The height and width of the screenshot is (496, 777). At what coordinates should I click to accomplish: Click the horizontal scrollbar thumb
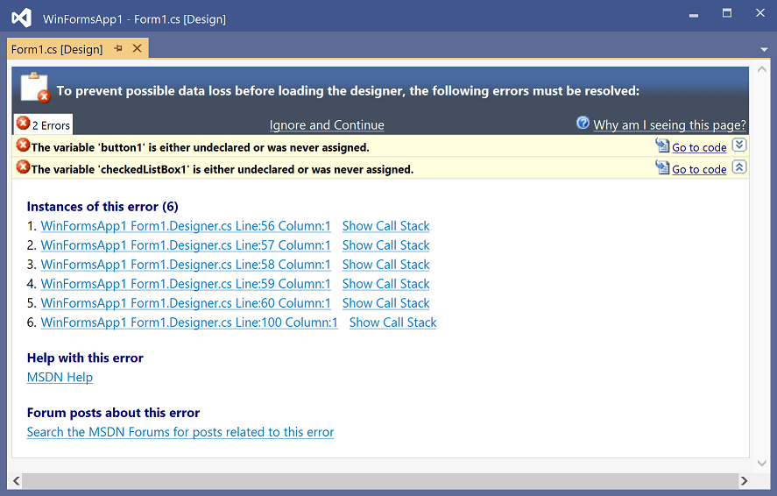coord(380,480)
